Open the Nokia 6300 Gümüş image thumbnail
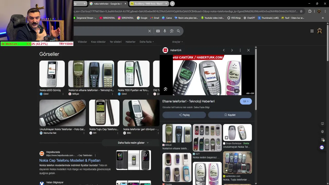Viewport: 329px width, 185px height. pos(52,74)
